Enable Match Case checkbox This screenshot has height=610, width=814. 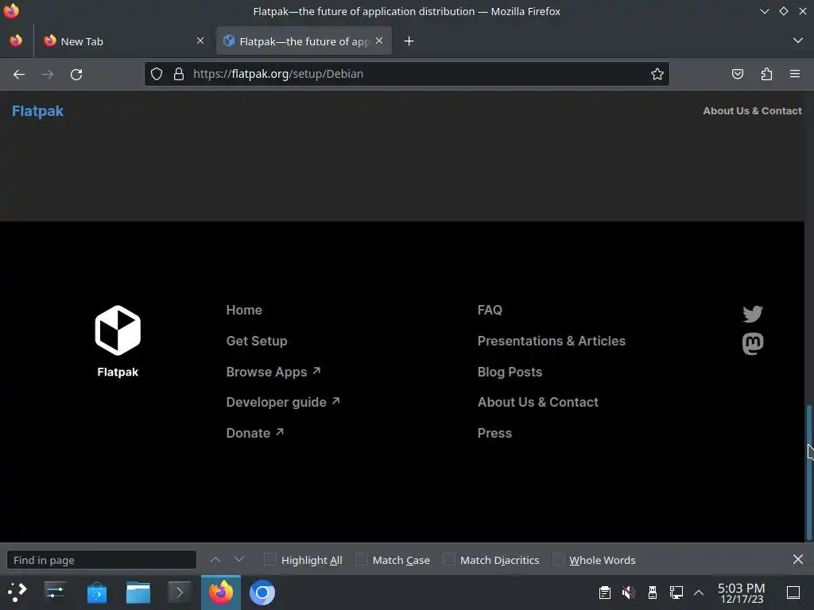pyautogui.click(x=362, y=559)
